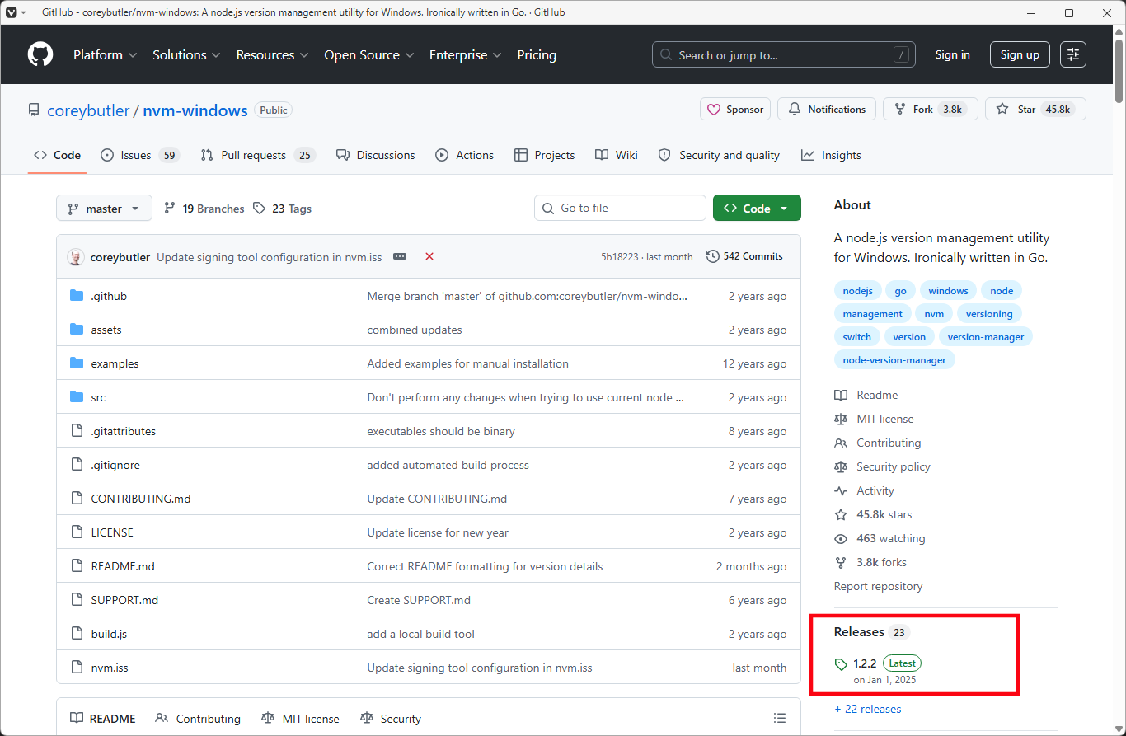Open the .github folder icon
1126x736 pixels.
[77, 295]
